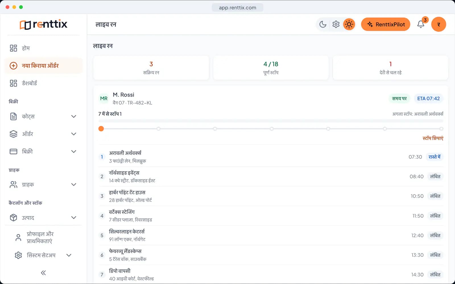Expand the ऑर्डर menu chevron
The width and height of the screenshot is (455, 284).
point(74,134)
